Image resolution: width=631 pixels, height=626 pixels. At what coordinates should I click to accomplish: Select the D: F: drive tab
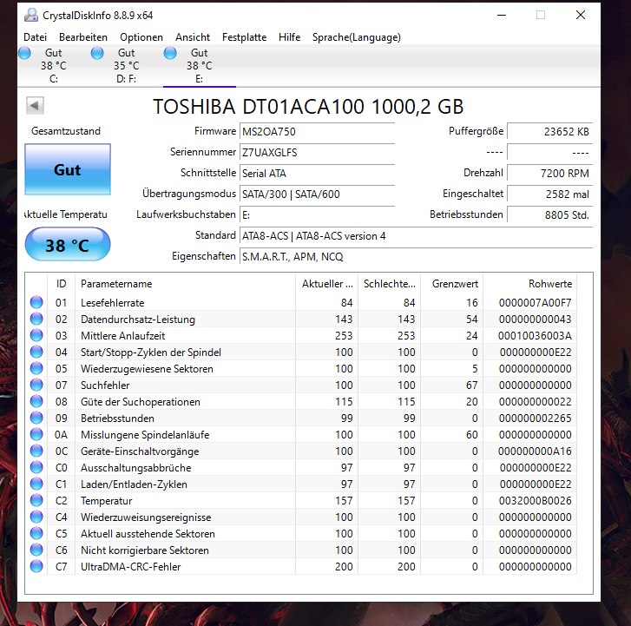pos(127,66)
